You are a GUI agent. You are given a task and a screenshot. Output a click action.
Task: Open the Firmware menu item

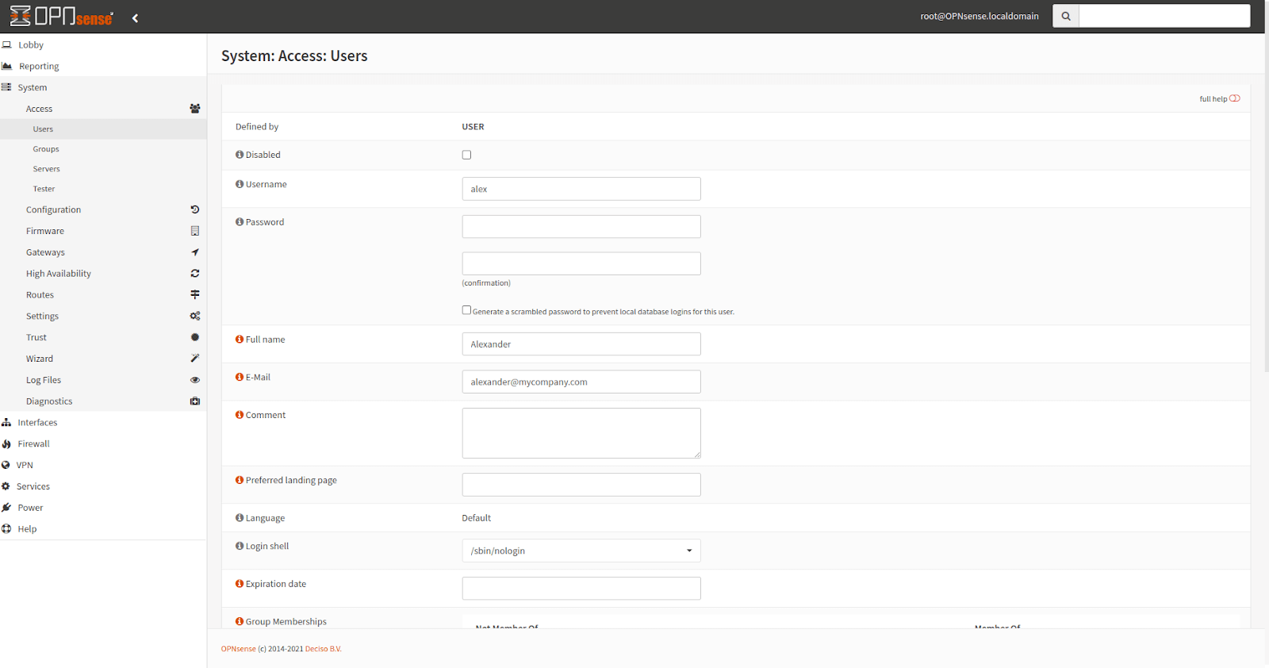[45, 231]
